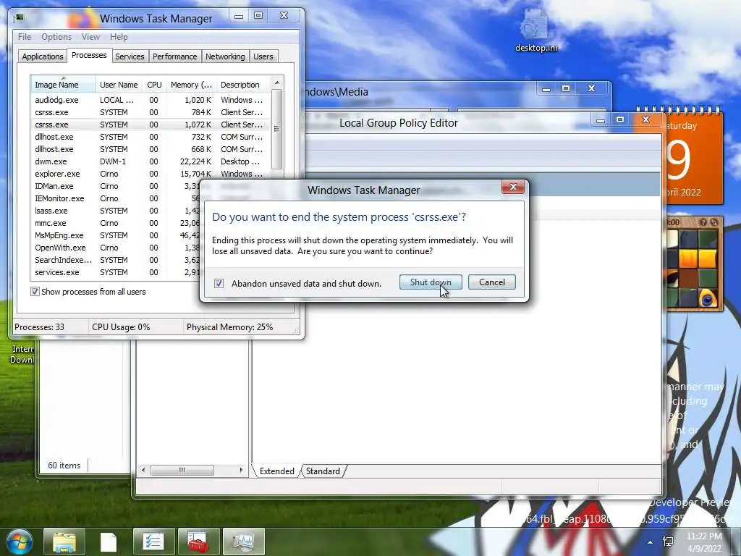
Task: Click right arrow of Policy Editor horizontal scrollbar
Action: (x=241, y=470)
